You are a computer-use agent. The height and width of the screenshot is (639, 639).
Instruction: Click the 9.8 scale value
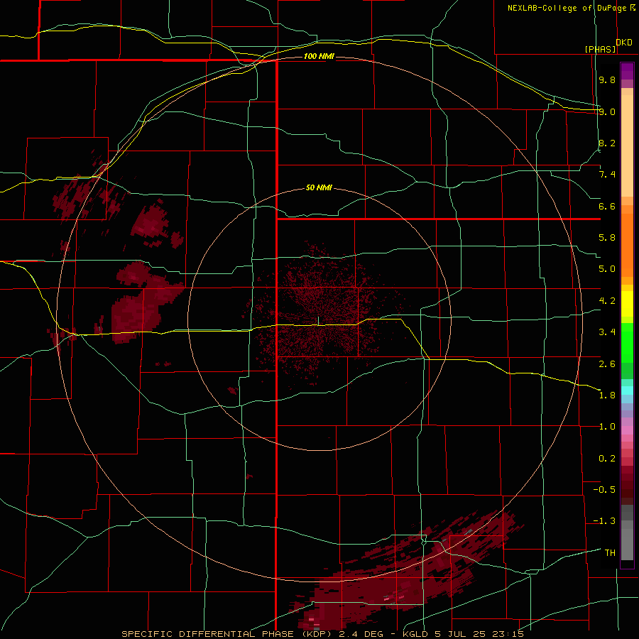point(607,80)
